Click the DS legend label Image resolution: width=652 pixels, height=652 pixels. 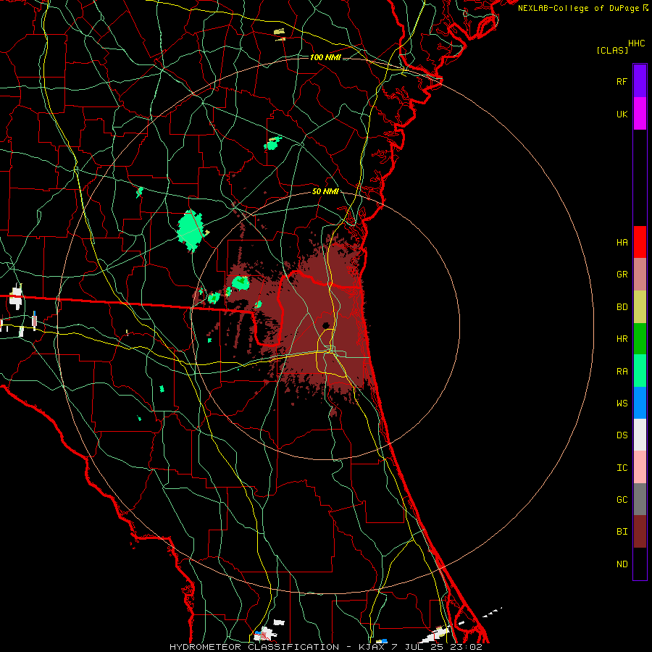click(622, 435)
